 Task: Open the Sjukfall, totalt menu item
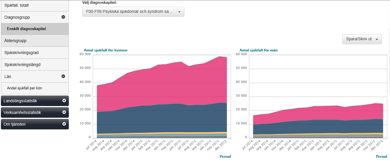(35, 6)
